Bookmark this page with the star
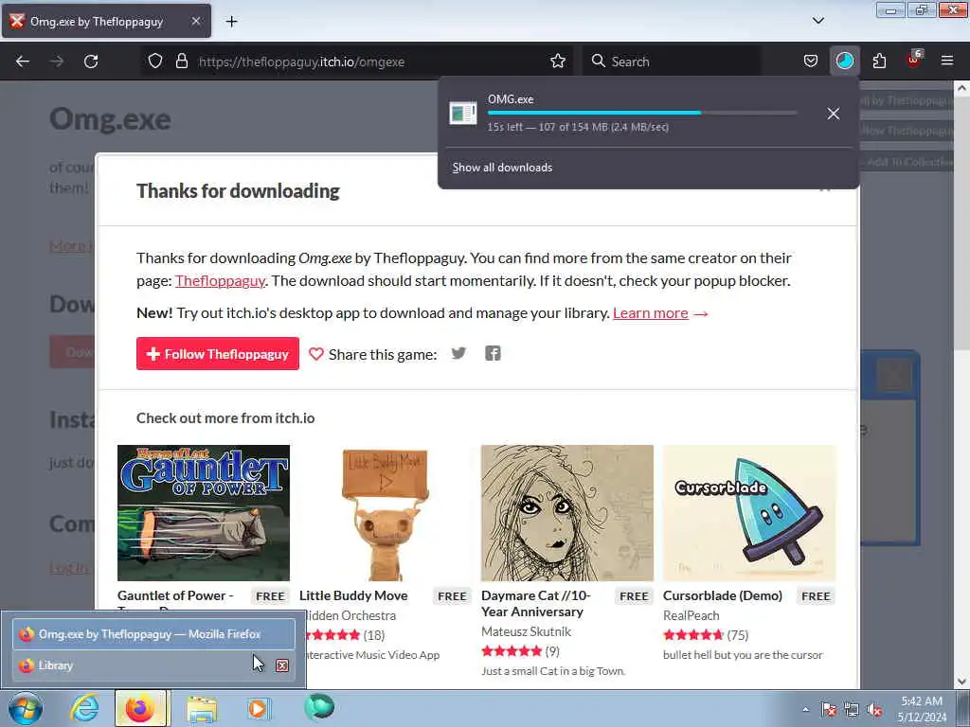This screenshot has height=727, width=970. click(557, 62)
